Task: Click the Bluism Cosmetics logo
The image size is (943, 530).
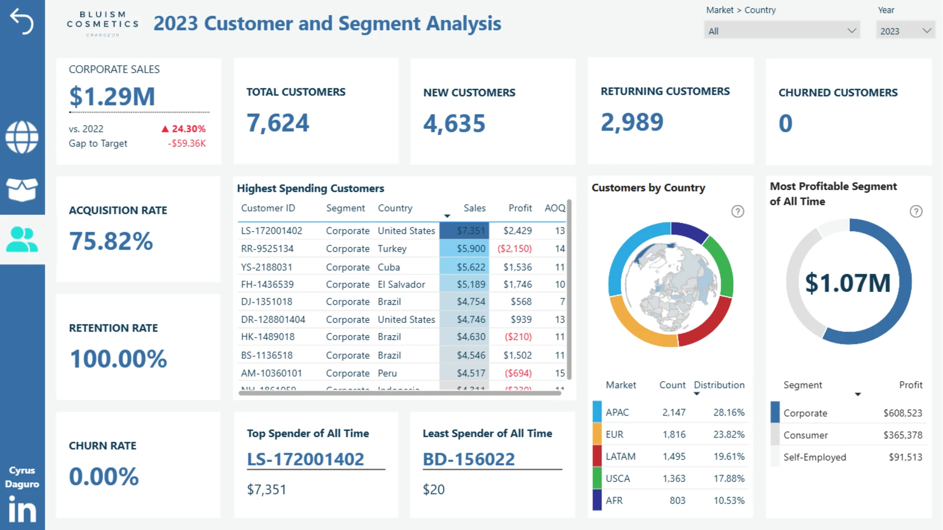Action: (103, 24)
